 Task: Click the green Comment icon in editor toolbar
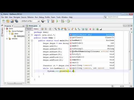pos(97,29)
